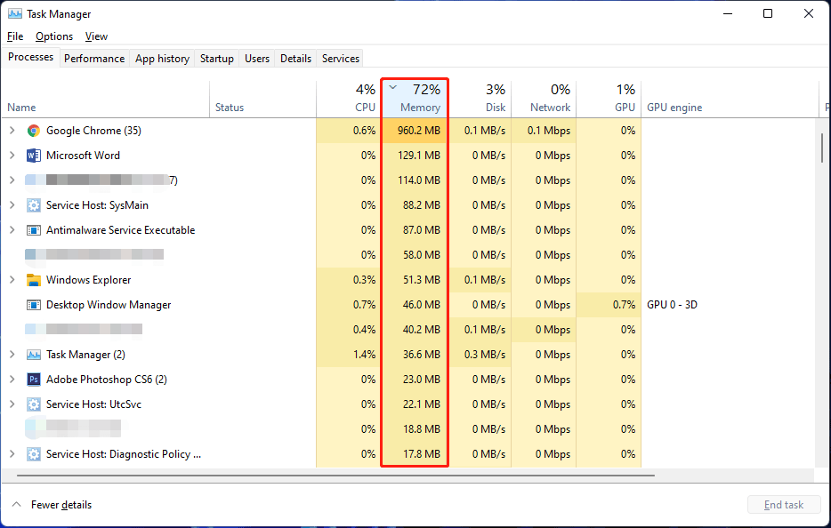This screenshot has height=528, width=831.
Task: Click the Task Manager process icon
Action: tap(34, 354)
